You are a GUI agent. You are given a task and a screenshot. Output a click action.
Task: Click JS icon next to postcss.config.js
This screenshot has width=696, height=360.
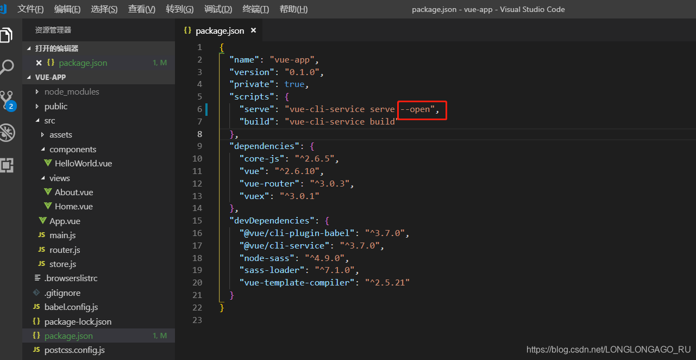pyautogui.click(x=36, y=350)
